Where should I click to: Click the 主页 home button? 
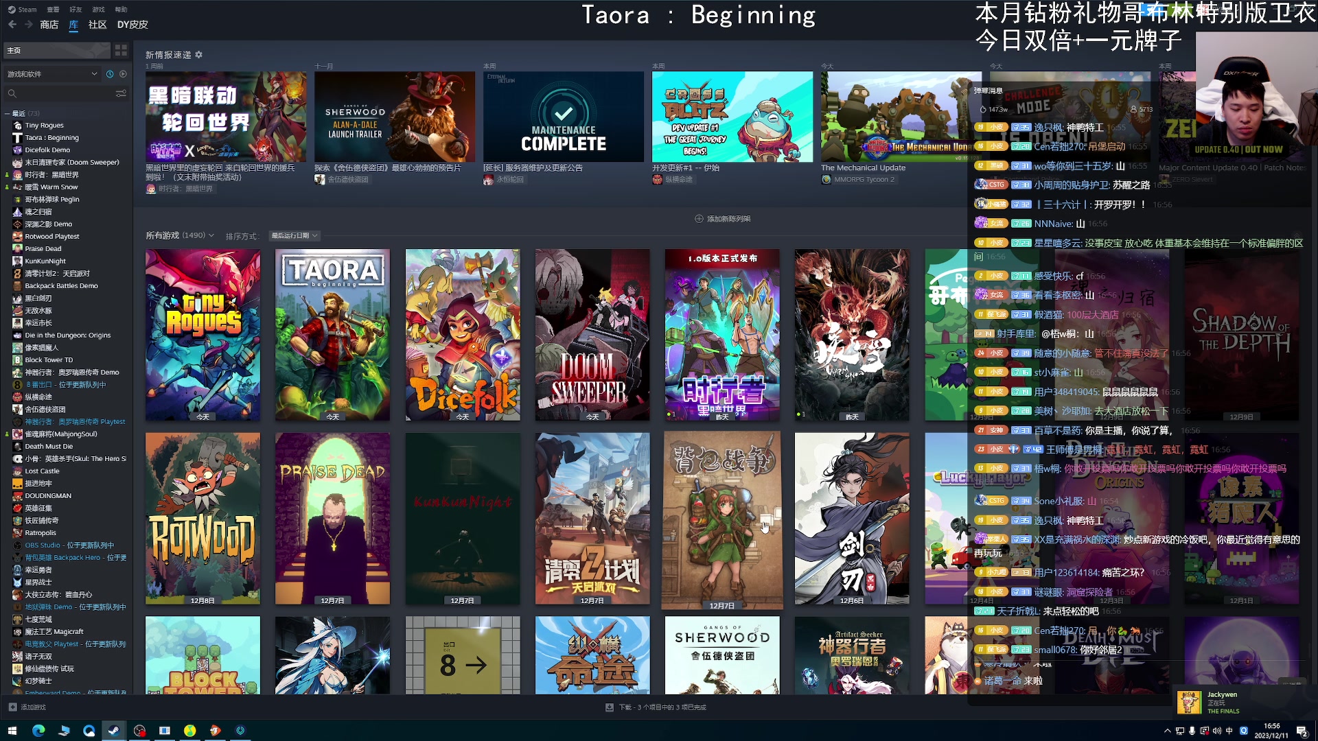(57, 50)
